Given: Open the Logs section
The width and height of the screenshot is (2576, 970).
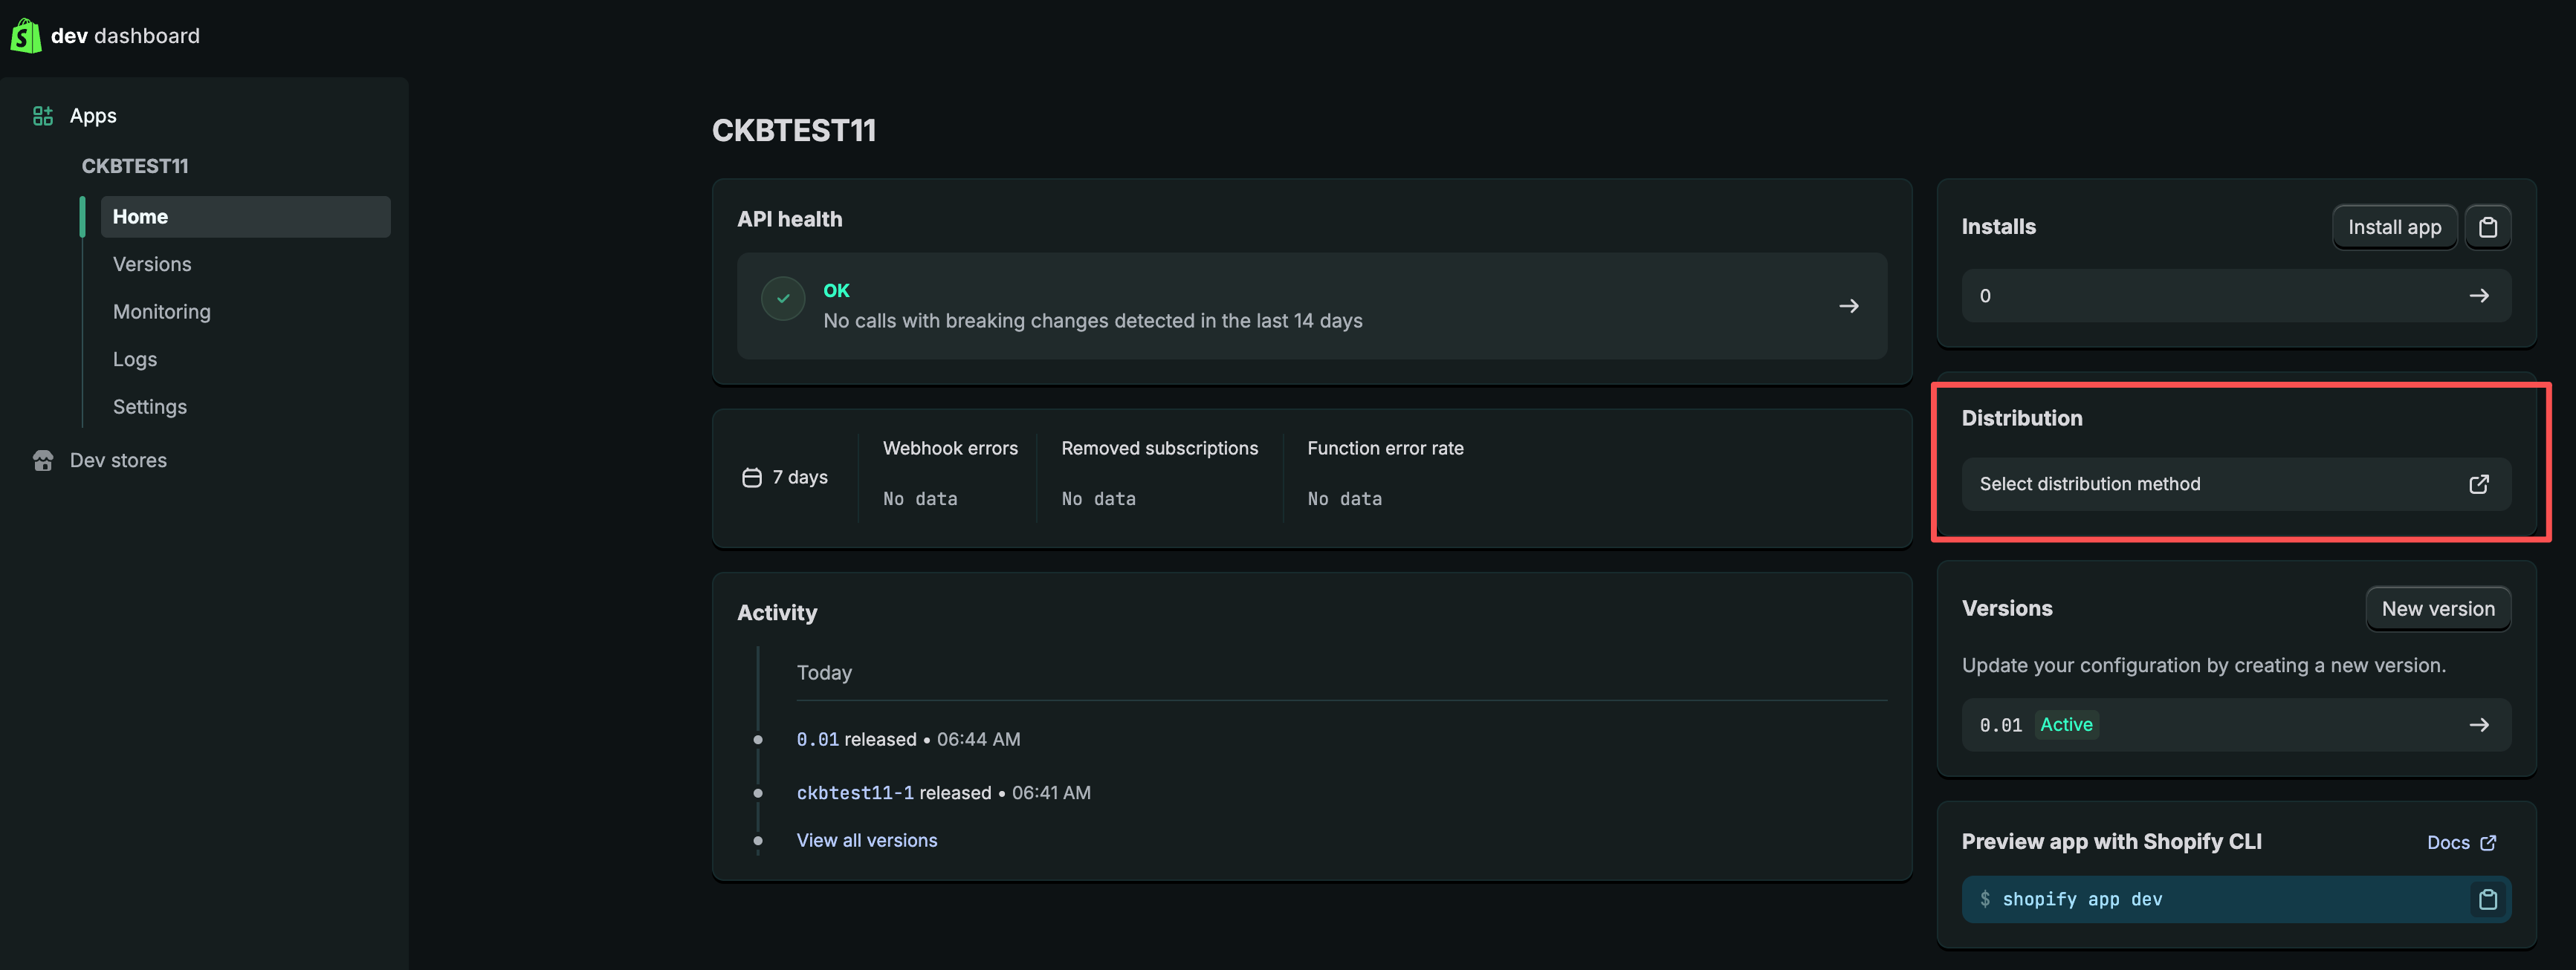Looking at the screenshot, I should pos(135,359).
